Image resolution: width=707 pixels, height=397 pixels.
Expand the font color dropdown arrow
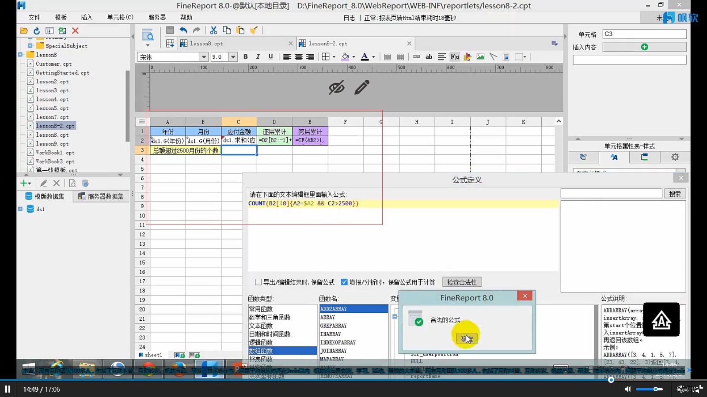coord(373,57)
